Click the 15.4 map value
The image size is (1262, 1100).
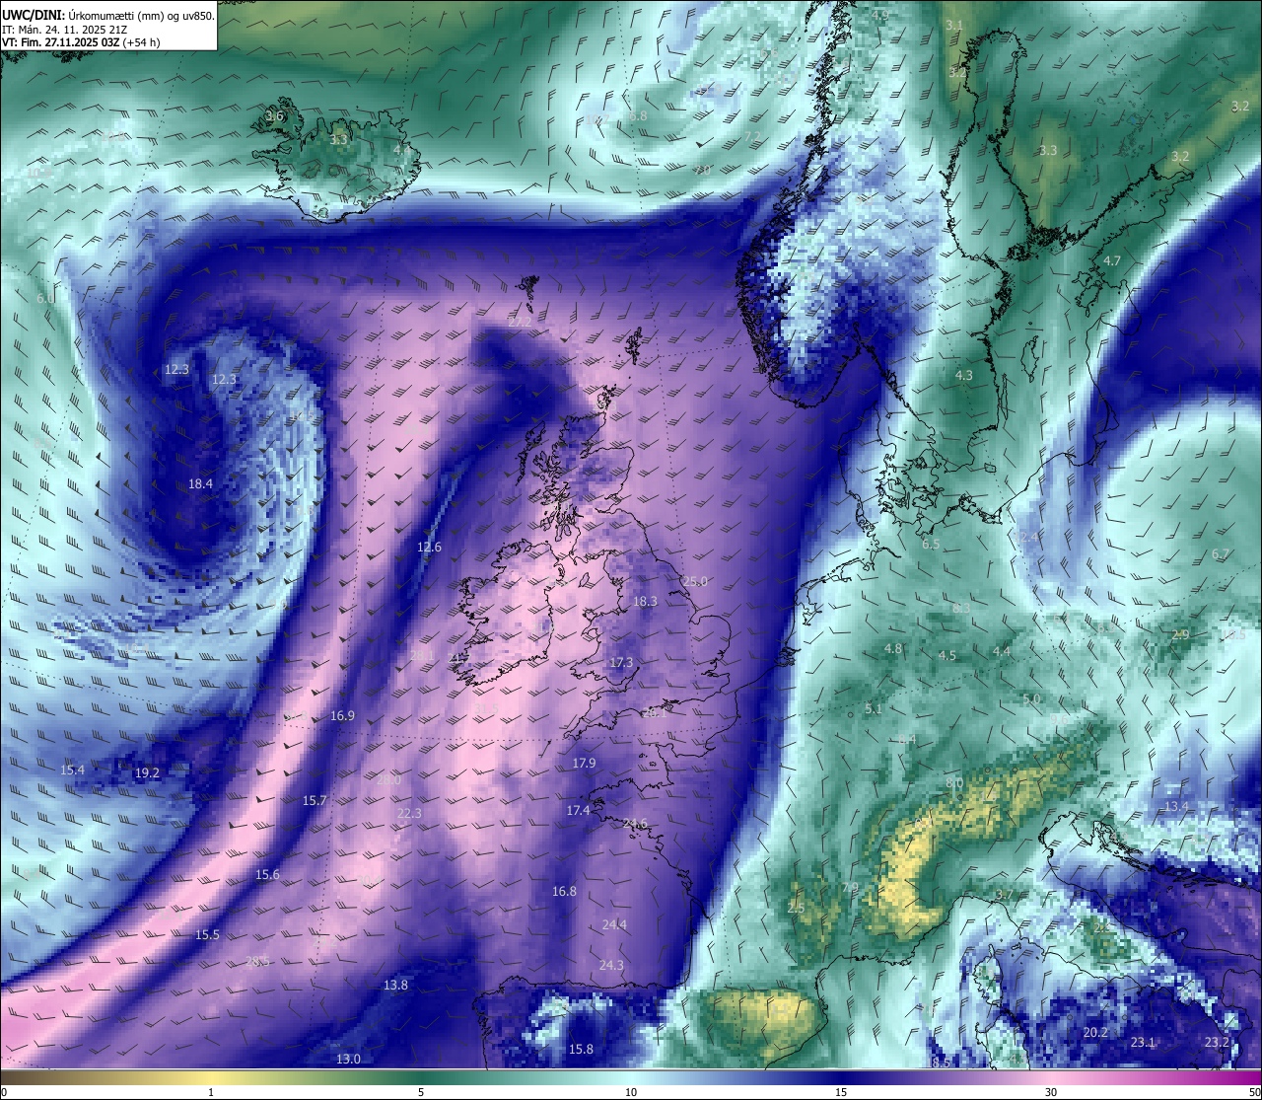coord(72,770)
